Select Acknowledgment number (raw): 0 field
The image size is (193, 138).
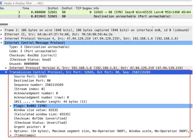click(41, 97)
